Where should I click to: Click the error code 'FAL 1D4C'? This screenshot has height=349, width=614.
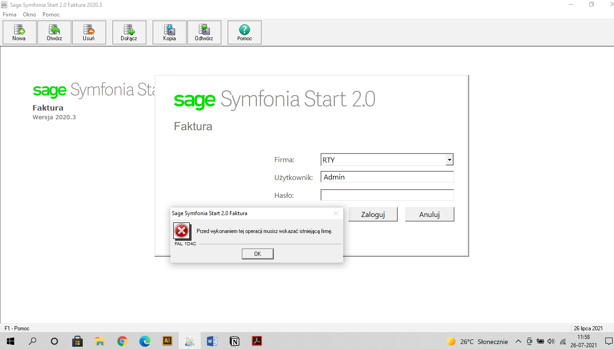click(185, 244)
